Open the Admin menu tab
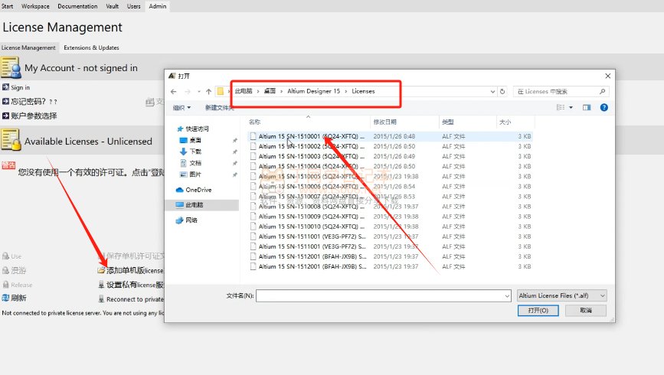 coord(157,6)
